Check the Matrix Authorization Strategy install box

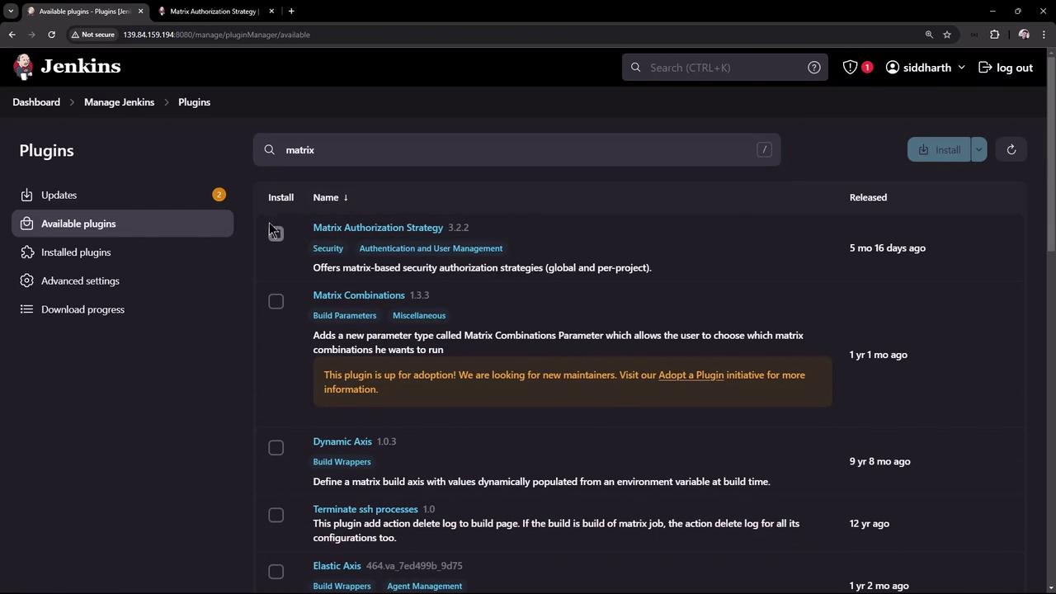tap(276, 233)
